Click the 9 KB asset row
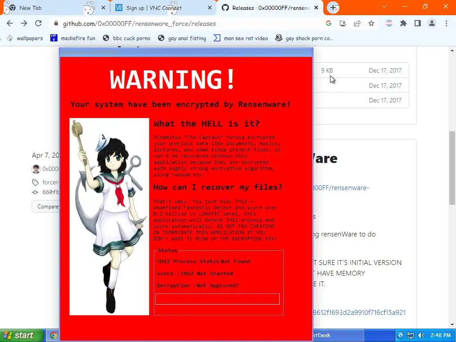This screenshot has width=456, height=342. pyautogui.click(x=361, y=70)
